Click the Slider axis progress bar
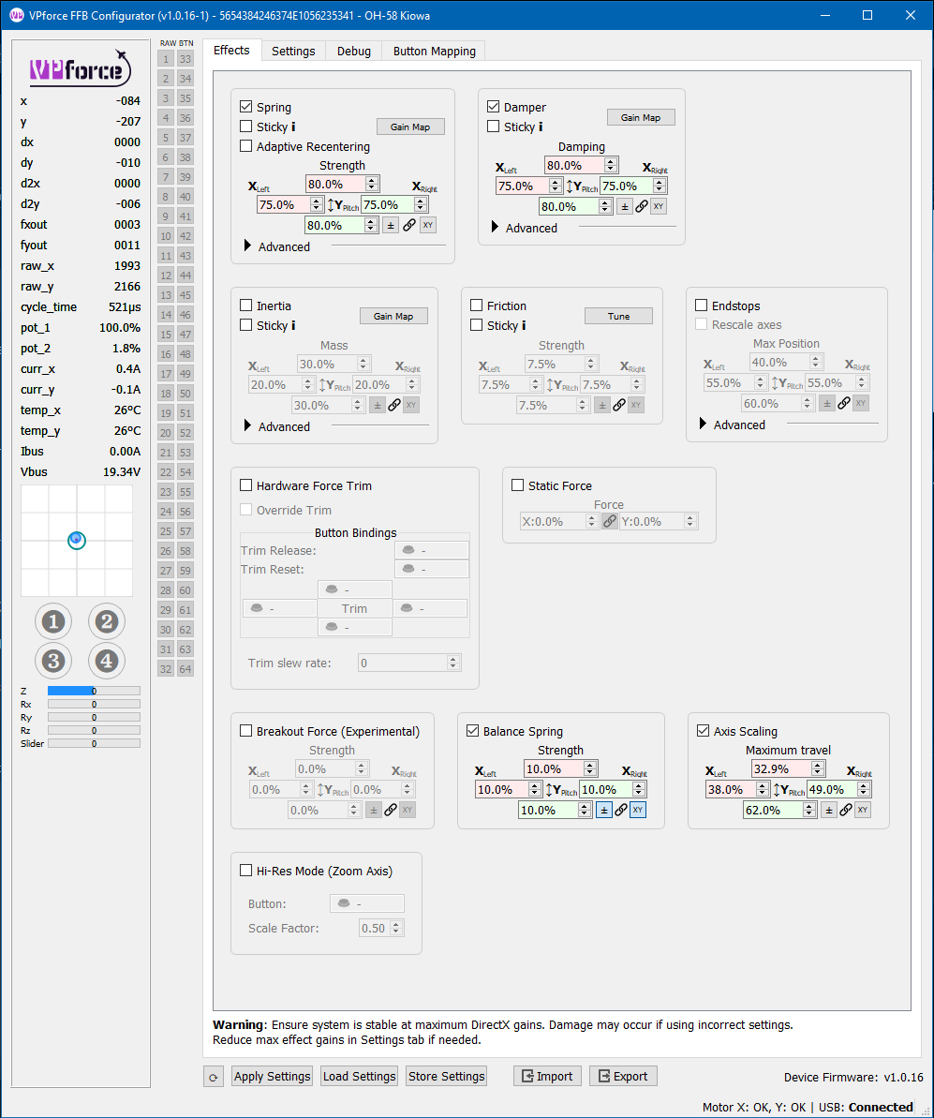Image resolution: width=934 pixels, height=1118 pixels. [94, 744]
